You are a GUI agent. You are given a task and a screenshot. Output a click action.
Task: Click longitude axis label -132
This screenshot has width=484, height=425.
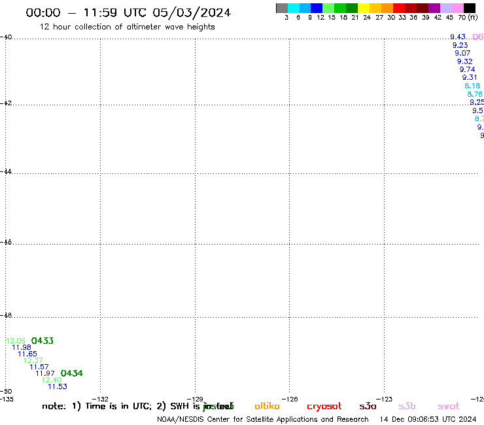point(100,399)
